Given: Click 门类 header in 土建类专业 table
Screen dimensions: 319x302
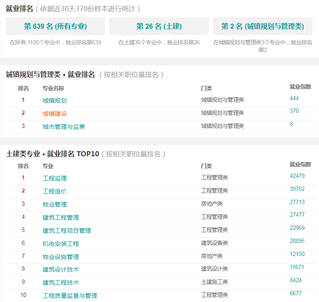Looking at the screenshot, I should pos(207,166).
